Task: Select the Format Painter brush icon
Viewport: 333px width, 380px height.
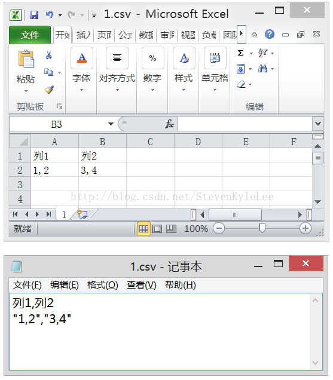Action: click(x=49, y=90)
